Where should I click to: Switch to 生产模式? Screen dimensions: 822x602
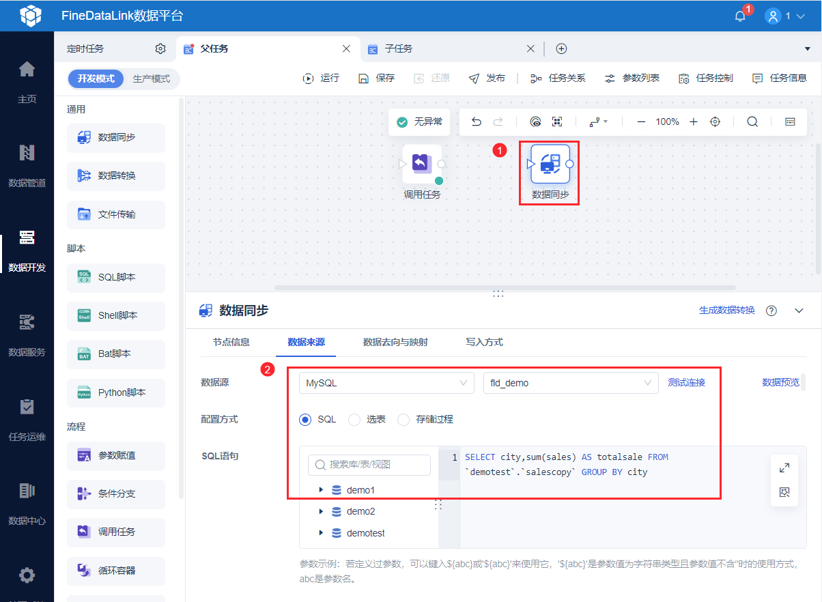click(152, 78)
